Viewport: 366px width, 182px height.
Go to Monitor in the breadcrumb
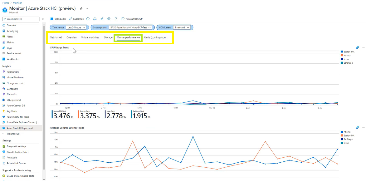(x=17, y=3)
